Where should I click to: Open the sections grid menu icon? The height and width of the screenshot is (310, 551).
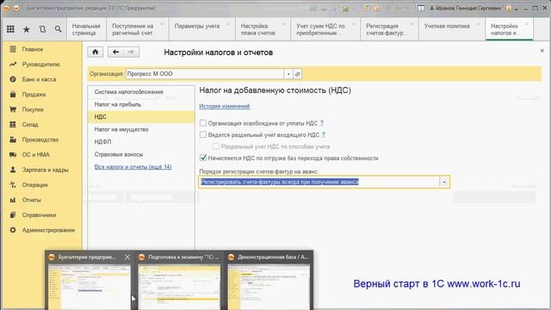pyautogui.click(x=10, y=29)
